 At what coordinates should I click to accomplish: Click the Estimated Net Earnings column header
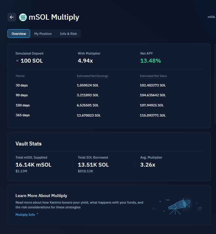(92, 76)
